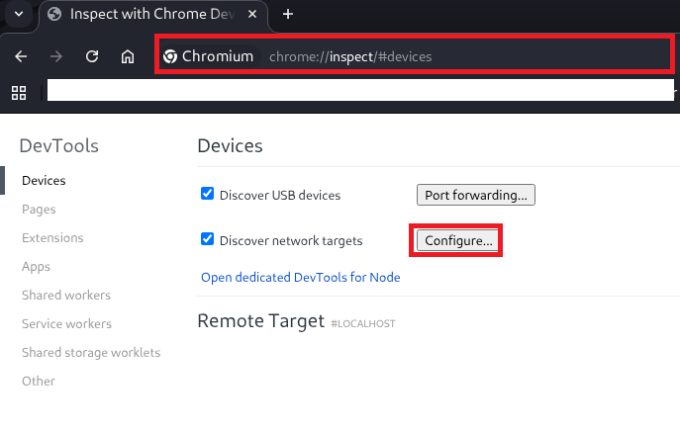Click the Configure button
This screenshot has width=680, height=432.
(457, 240)
